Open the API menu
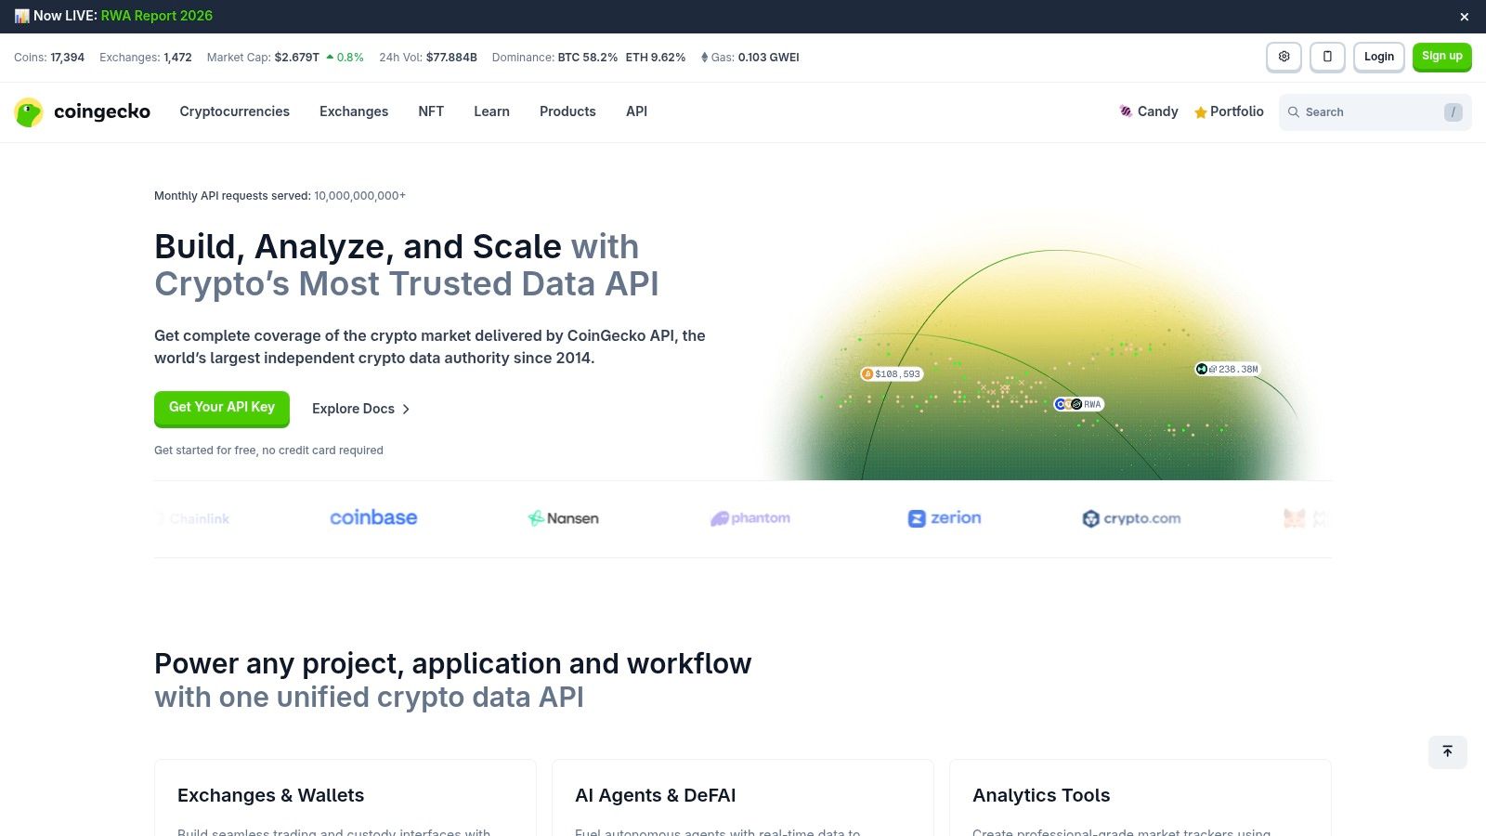The height and width of the screenshot is (836, 1486). tap(636, 111)
